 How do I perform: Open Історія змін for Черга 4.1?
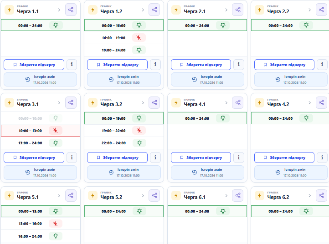click(x=207, y=173)
